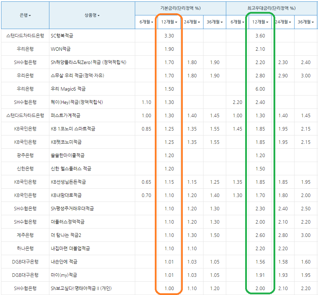Select Sh평생주거래우대적금 product name
Viewport: 318px width, 295px height.
[72, 209]
